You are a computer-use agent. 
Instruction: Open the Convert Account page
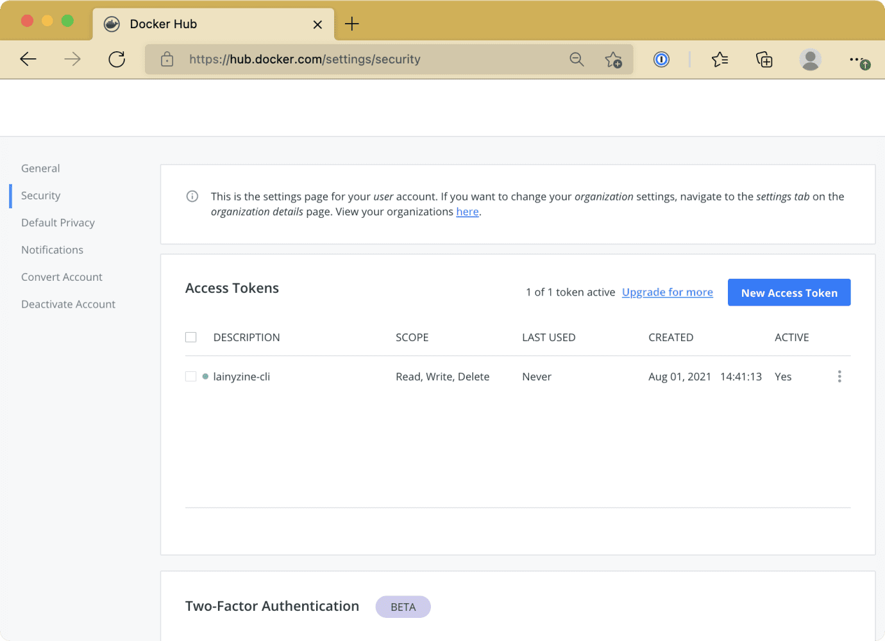(62, 277)
